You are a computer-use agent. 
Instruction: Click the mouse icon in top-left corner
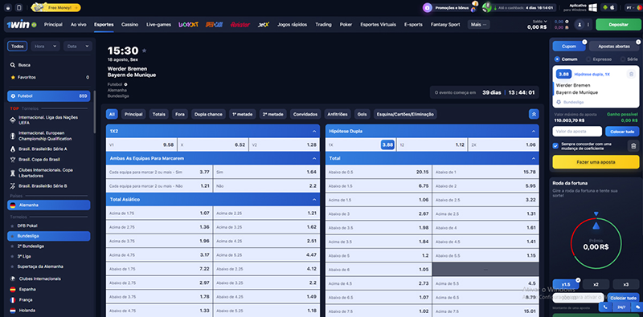coord(9,8)
